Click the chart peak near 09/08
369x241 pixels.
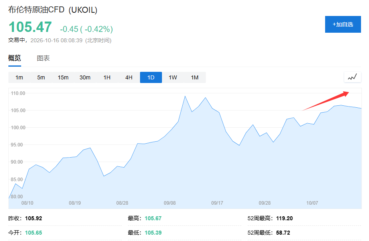tap(185, 96)
